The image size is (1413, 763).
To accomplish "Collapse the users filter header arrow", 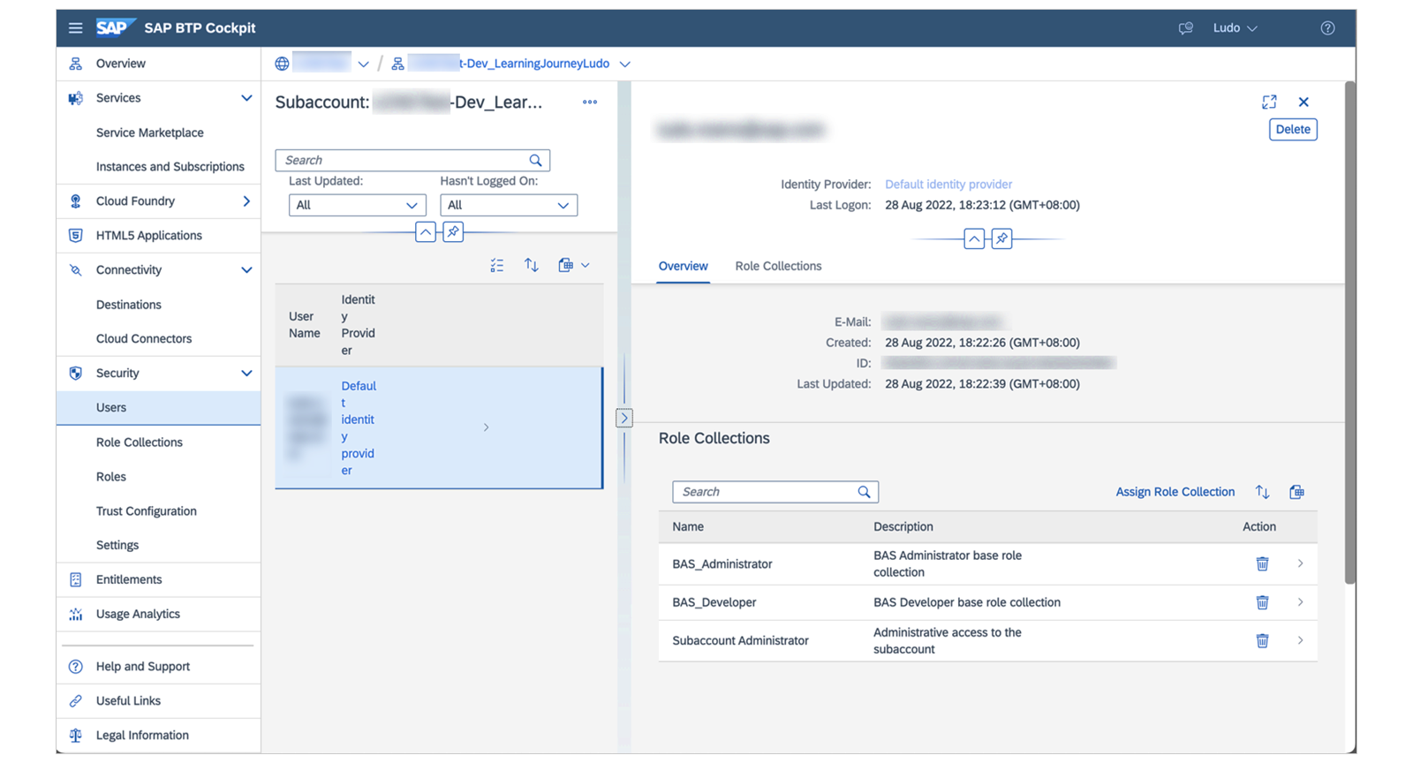I will point(426,232).
